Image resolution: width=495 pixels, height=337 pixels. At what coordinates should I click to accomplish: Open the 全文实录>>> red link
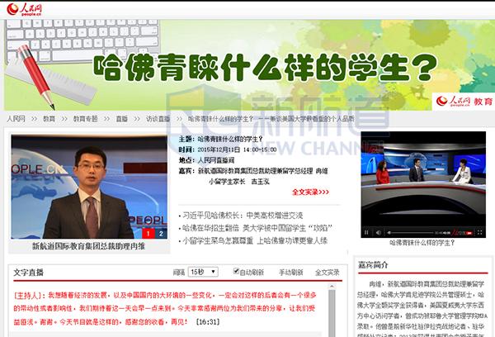pos(311,192)
